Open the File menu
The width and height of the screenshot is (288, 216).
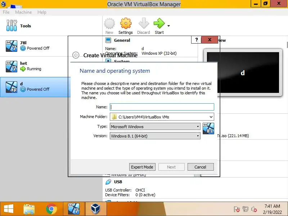click(6, 12)
